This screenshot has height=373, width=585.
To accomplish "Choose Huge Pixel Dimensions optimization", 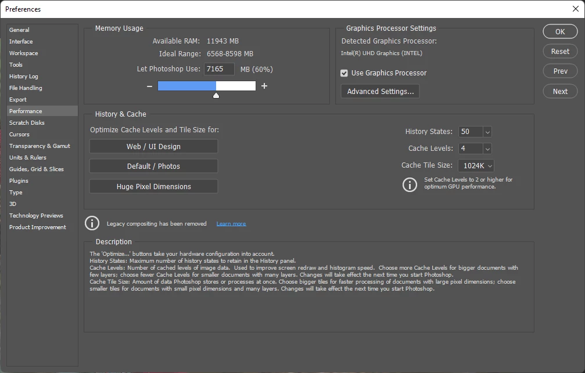I will [153, 186].
